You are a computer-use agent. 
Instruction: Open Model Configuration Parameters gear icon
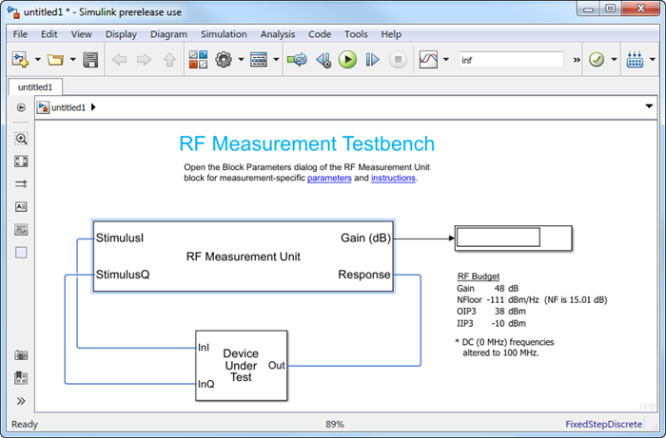coord(224,60)
